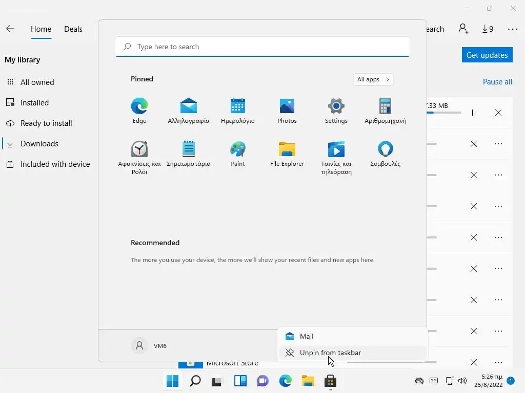This screenshot has width=525, height=393.
Task: Click the 7.33 MB download progress bar
Action: click(x=444, y=113)
